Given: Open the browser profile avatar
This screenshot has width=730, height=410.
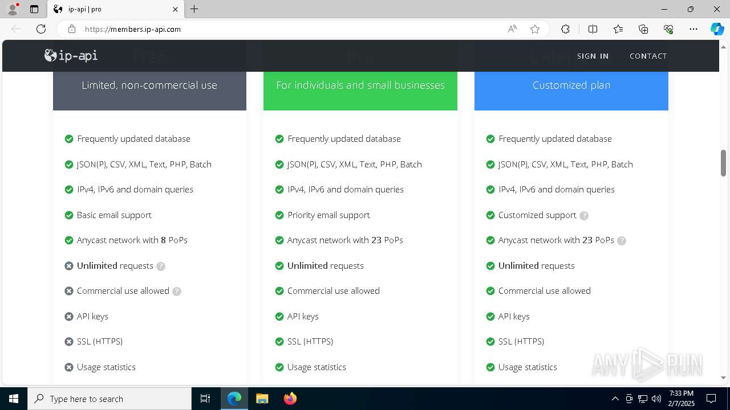Looking at the screenshot, I should pyautogui.click(x=13, y=9).
